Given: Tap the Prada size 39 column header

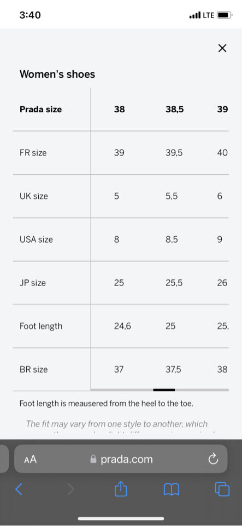Looking at the screenshot, I should tap(222, 110).
